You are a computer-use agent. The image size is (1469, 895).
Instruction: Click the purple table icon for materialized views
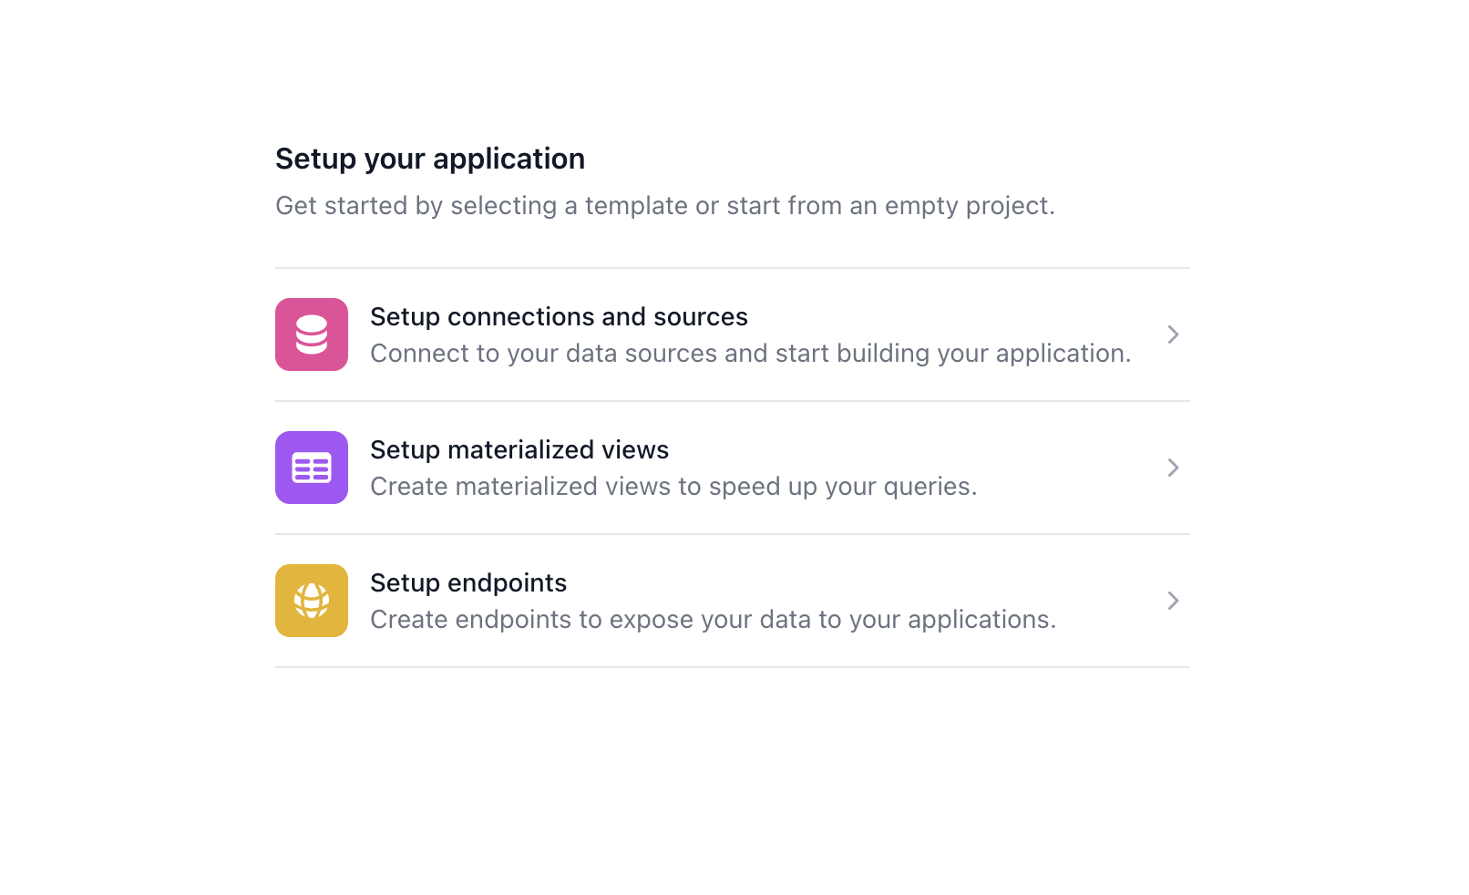point(311,468)
